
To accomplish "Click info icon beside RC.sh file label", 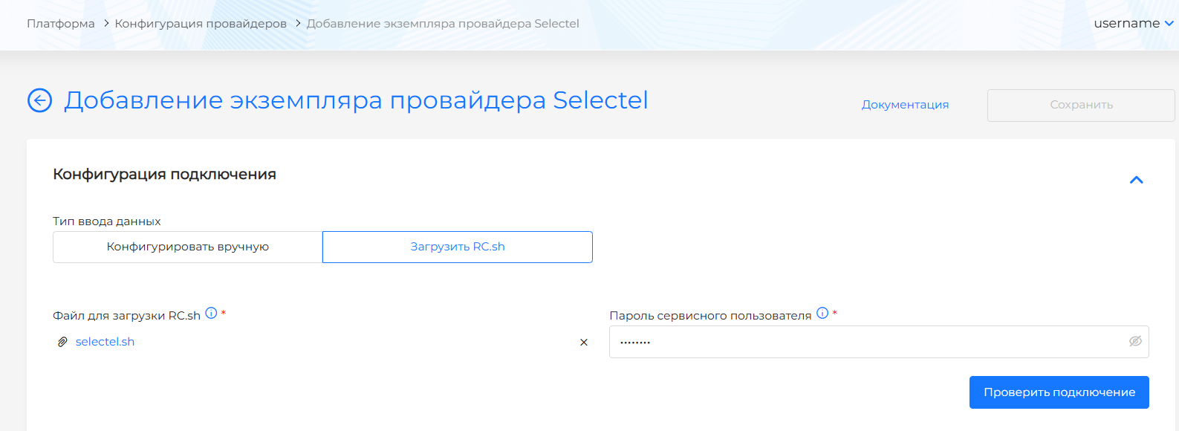I will (211, 314).
